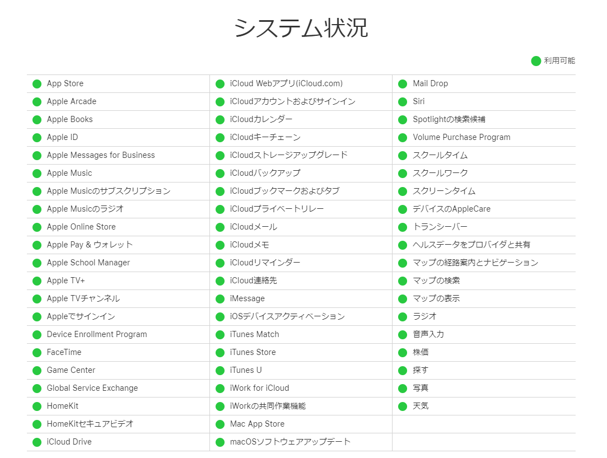Click the スクリーンタイム service label
Viewport: 607px width, 458px height.
tap(444, 191)
